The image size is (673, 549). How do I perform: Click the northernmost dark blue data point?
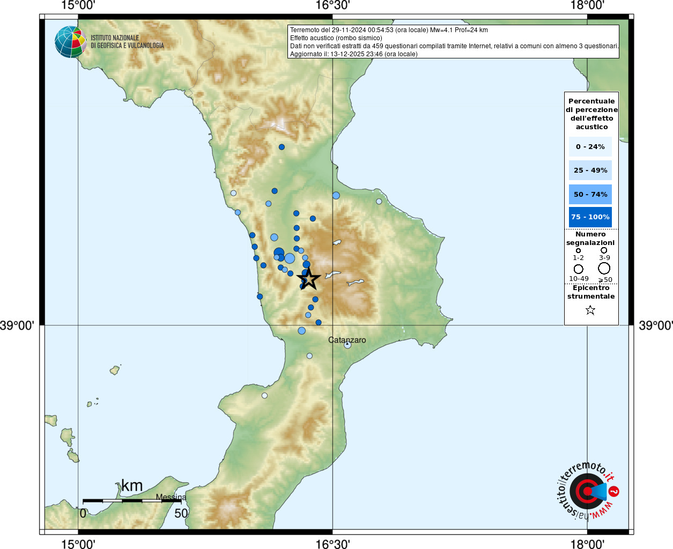(x=282, y=147)
